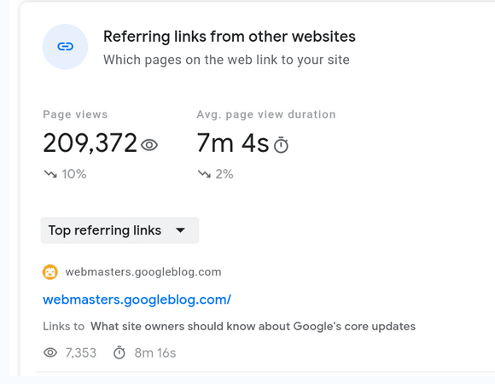Click the stopwatch icon next to 7m 4s

click(281, 145)
